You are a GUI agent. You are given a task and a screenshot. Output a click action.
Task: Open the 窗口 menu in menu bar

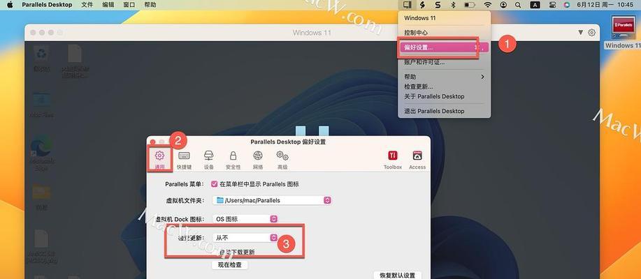pos(129,5)
